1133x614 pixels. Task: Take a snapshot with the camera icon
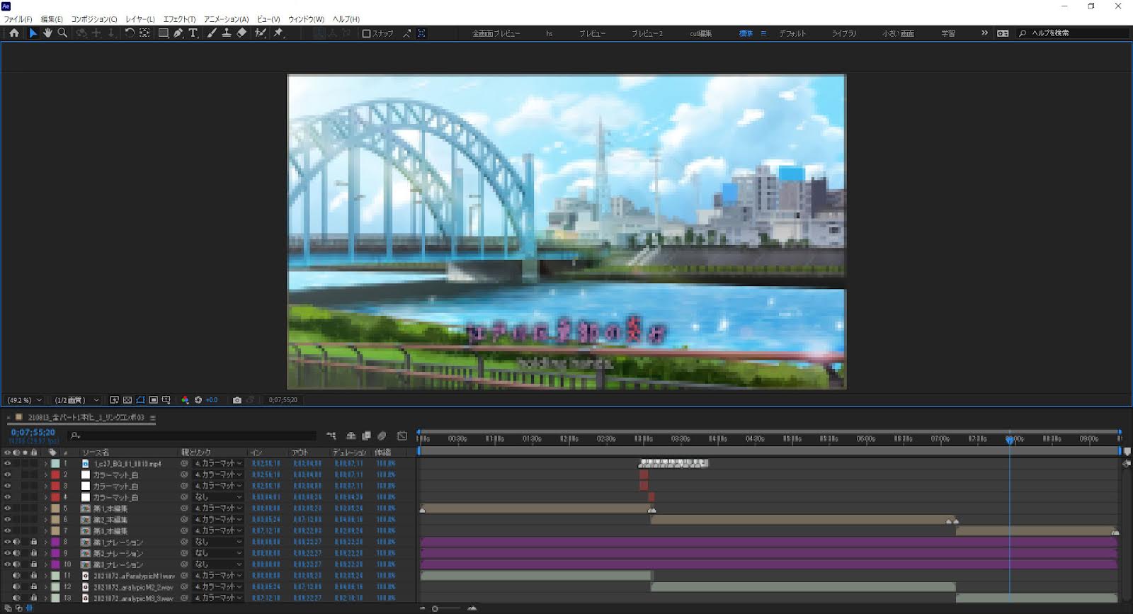pos(237,400)
